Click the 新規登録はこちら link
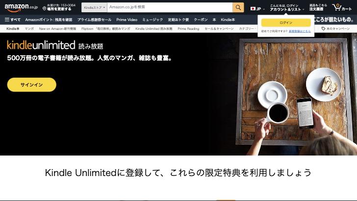Image resolution: width=357 pixels, height=201 pixels. (x=300, y=31)
